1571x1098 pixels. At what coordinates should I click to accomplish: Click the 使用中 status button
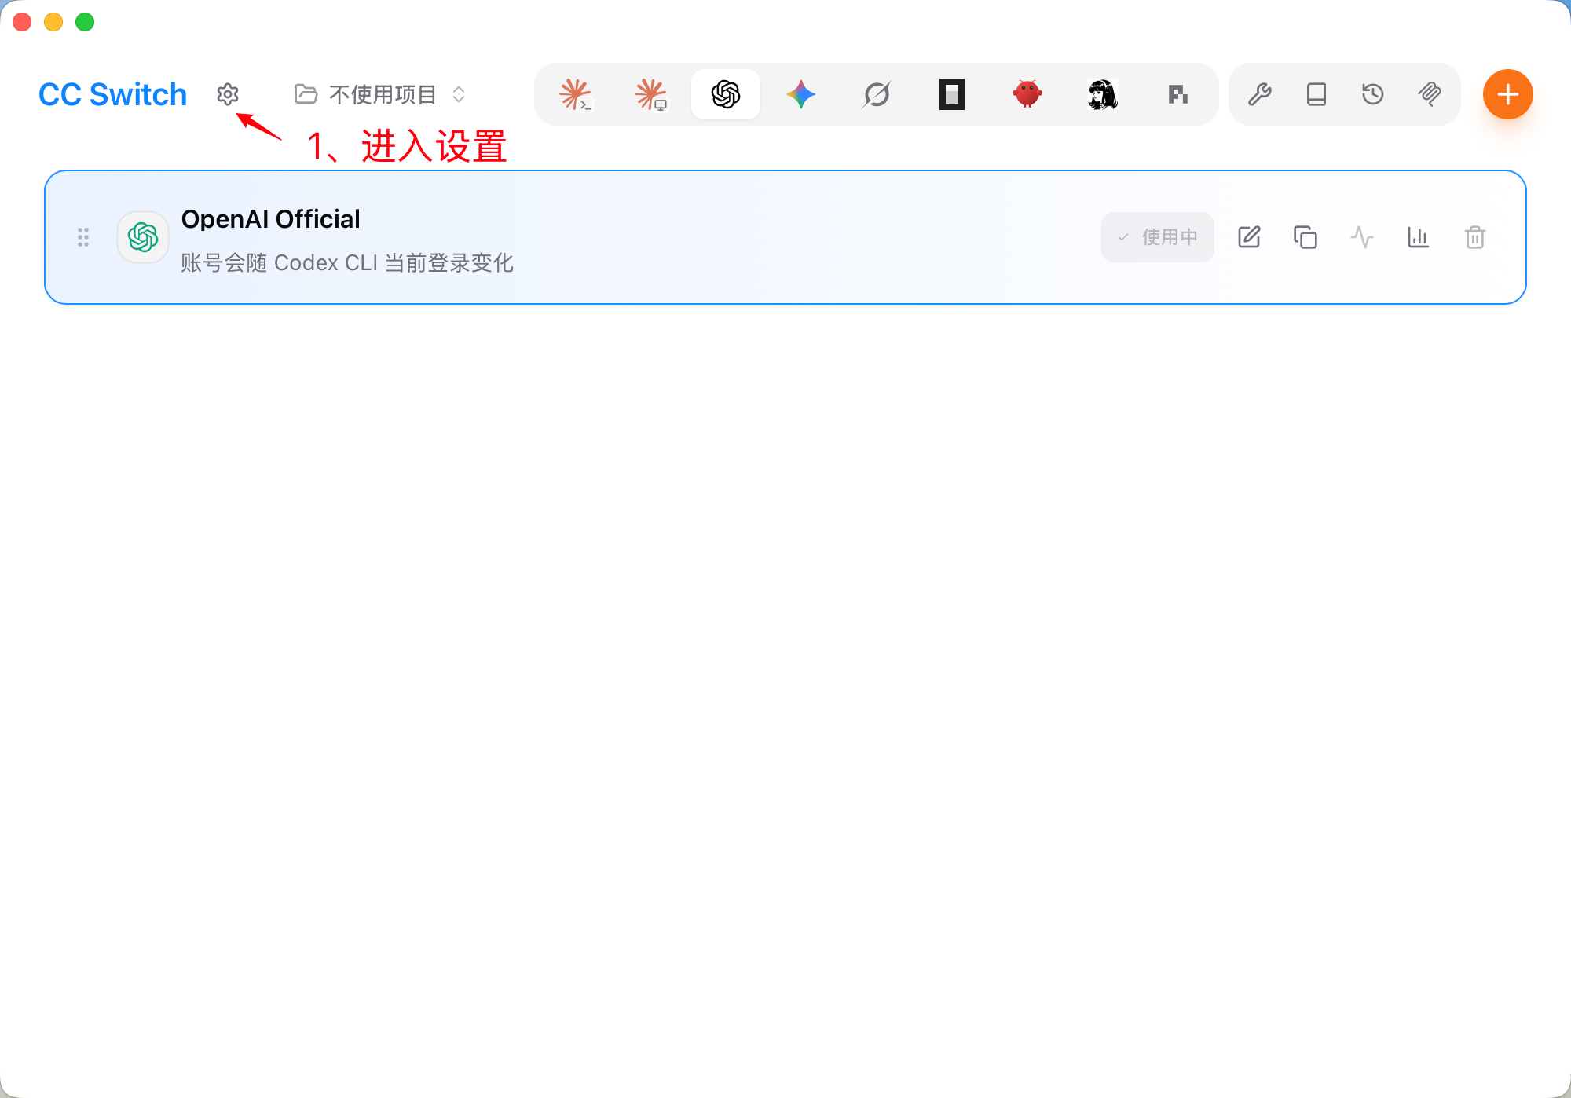pyautogui.click(x=1158, y=237)
